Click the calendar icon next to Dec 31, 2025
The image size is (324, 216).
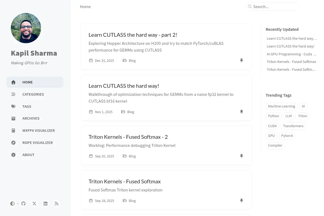click(x=91, y=60)
